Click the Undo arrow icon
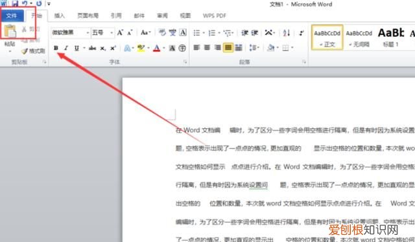Image resolution: width=415 pixels, height=242 pixels. click(x=25, y=3)
